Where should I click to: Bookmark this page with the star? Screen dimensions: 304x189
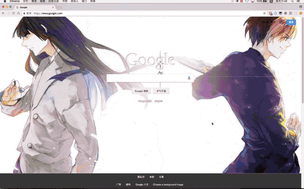(x=264, y=13)
